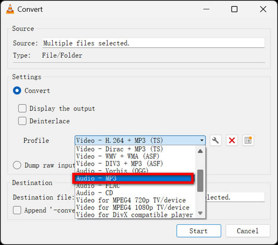
Task: Select the Convert radio button
Action: point(17,91)
